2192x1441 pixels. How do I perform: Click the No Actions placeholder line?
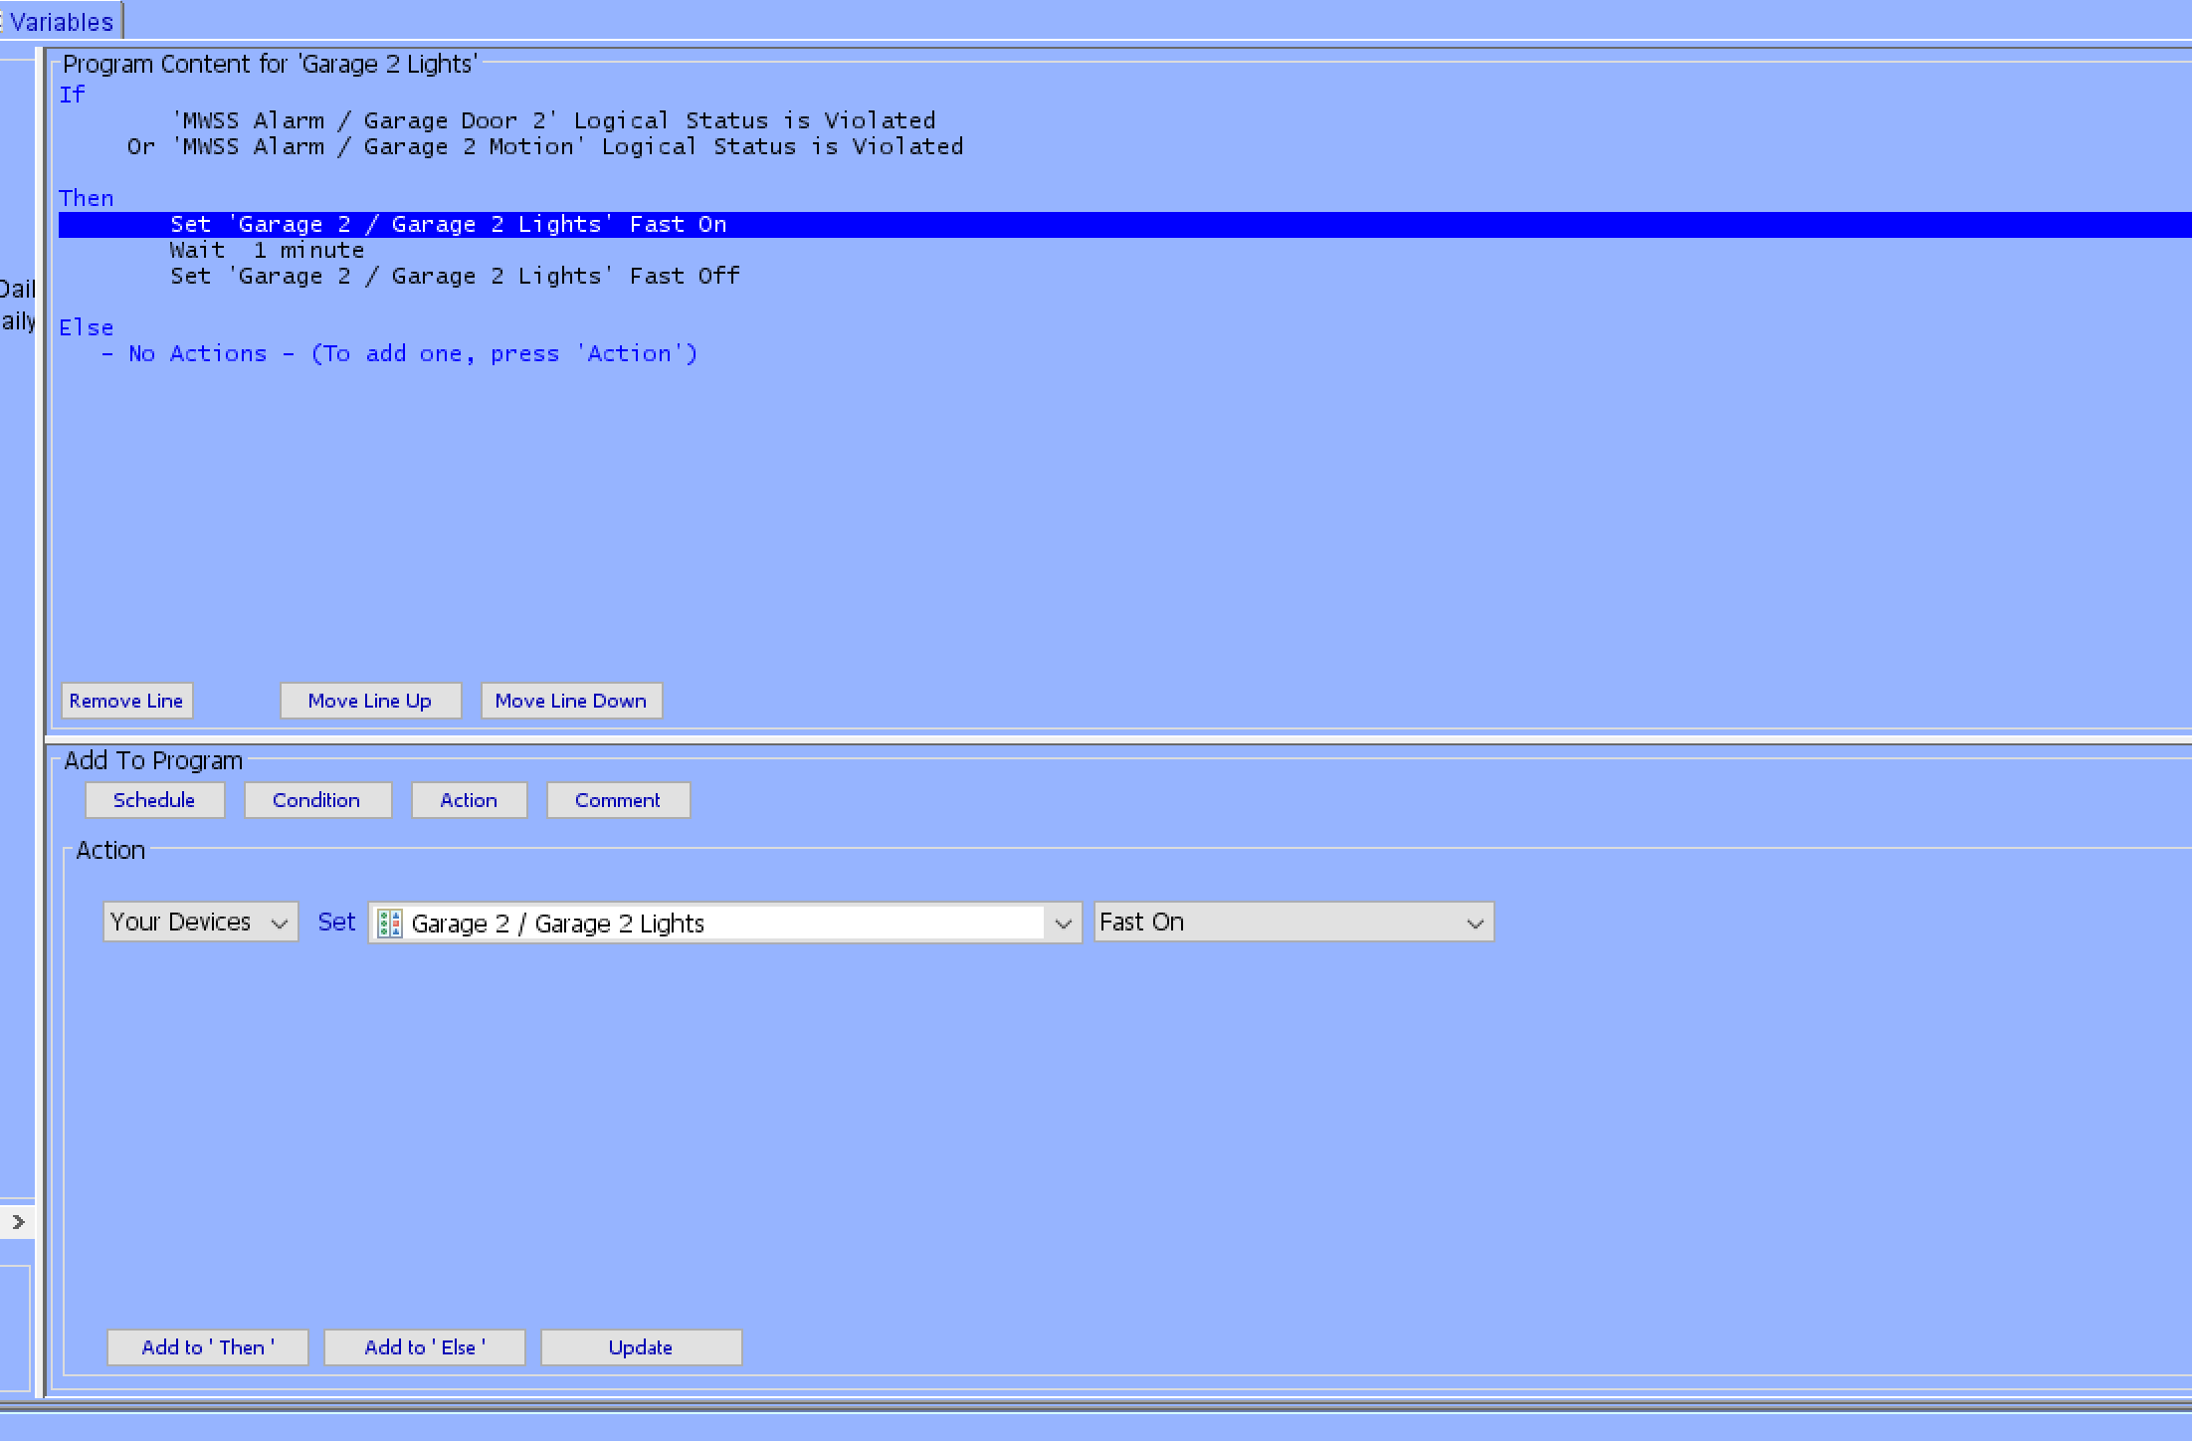[399, 354]
